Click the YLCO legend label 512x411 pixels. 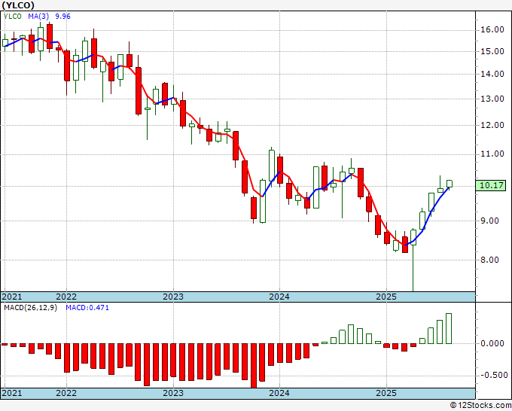click(x=12, y=17)
